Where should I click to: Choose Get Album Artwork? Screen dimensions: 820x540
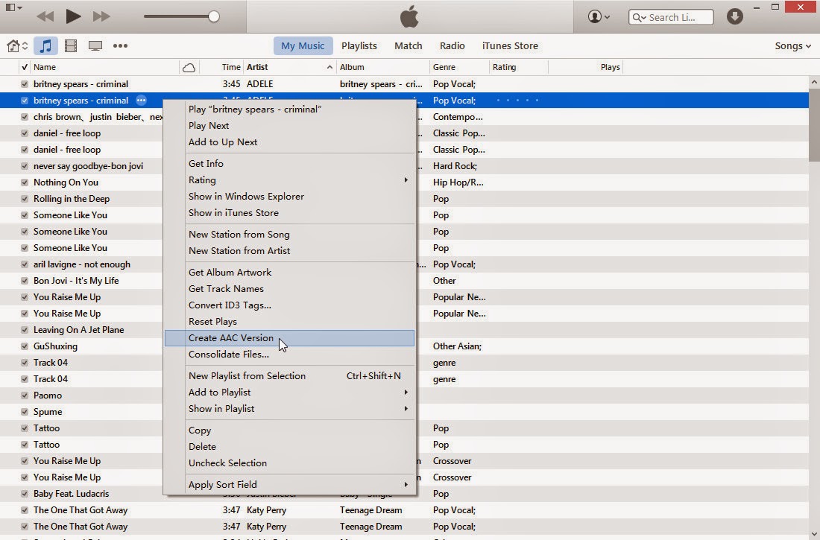pos(289,273)
